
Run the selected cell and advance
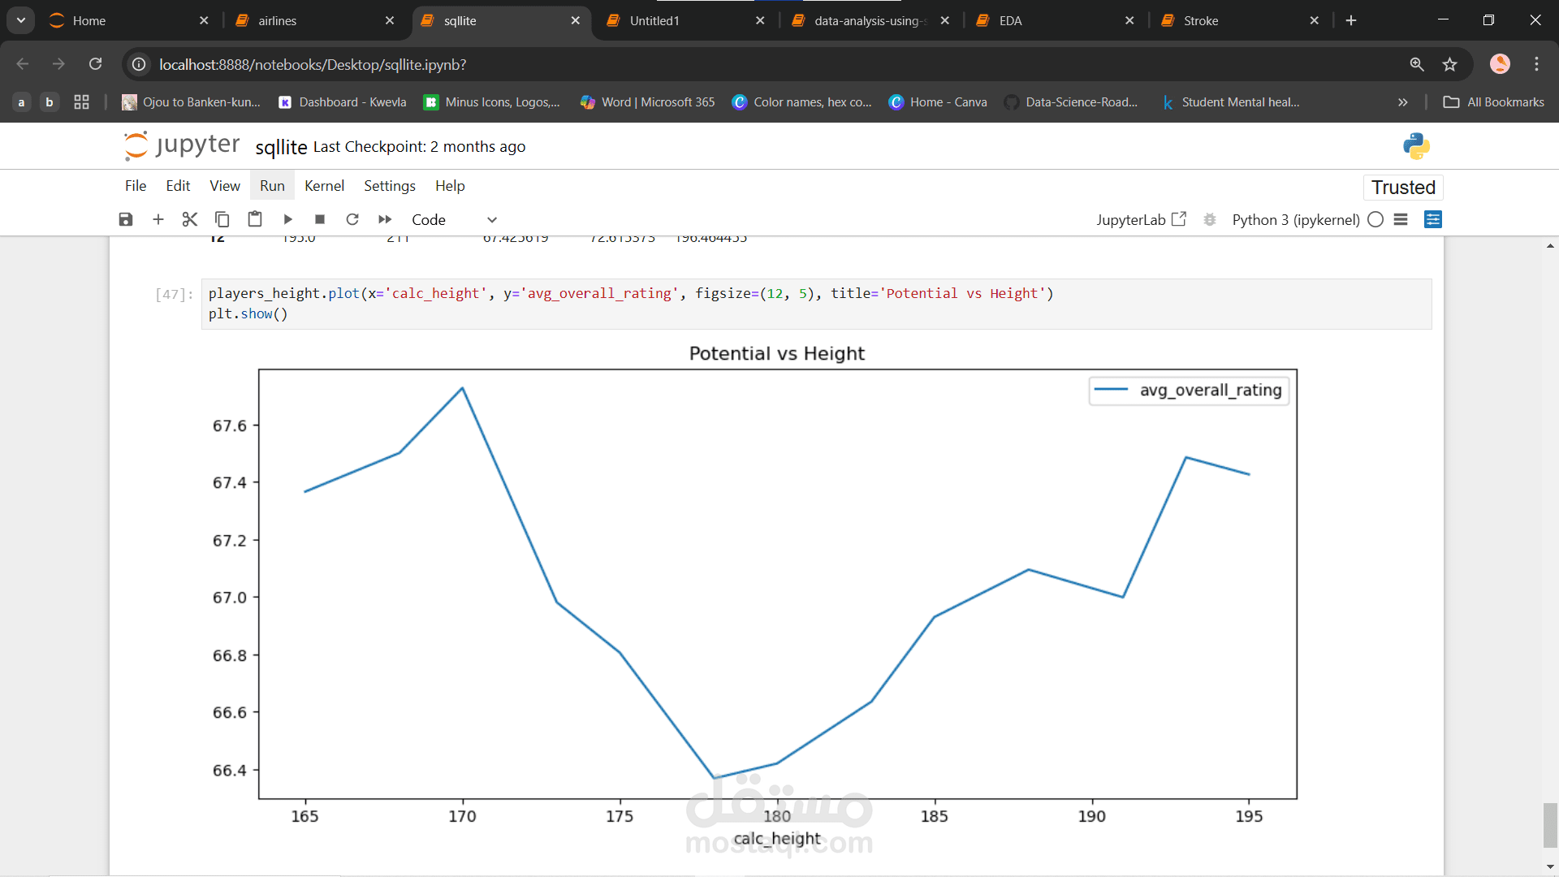287,219
